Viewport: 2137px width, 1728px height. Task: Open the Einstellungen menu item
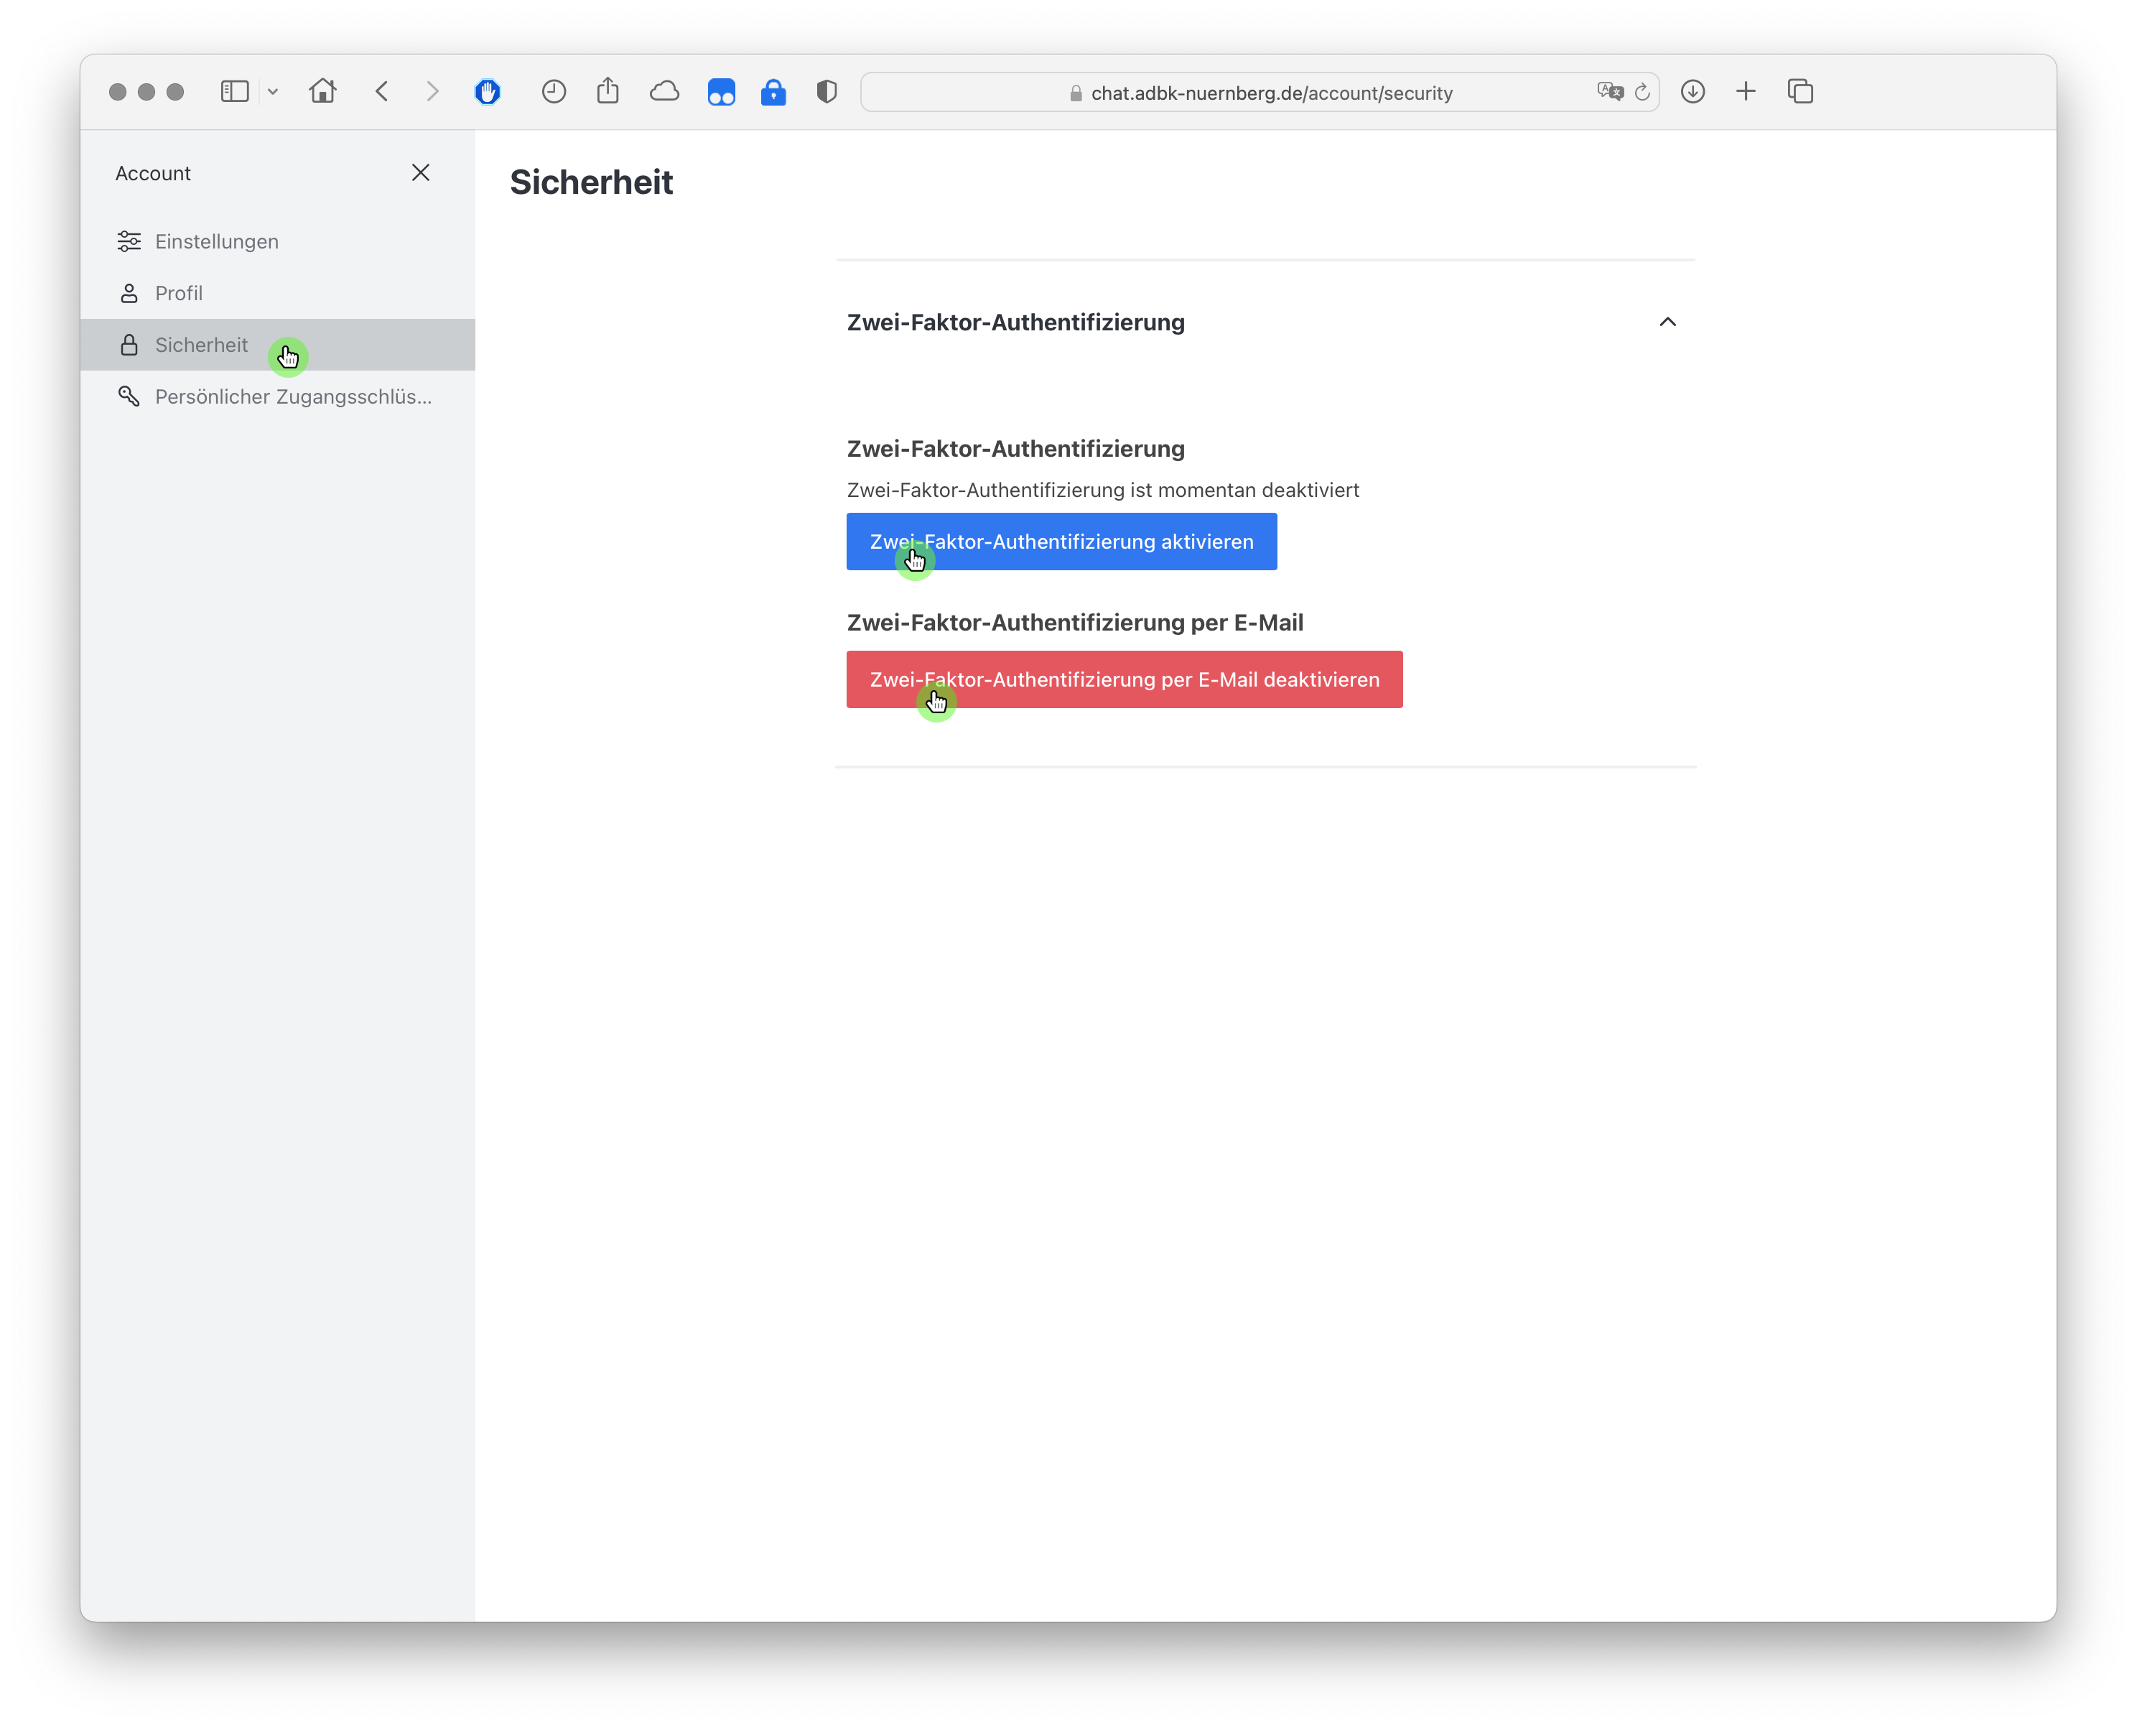pyautogui.click(x=215, y=240)
